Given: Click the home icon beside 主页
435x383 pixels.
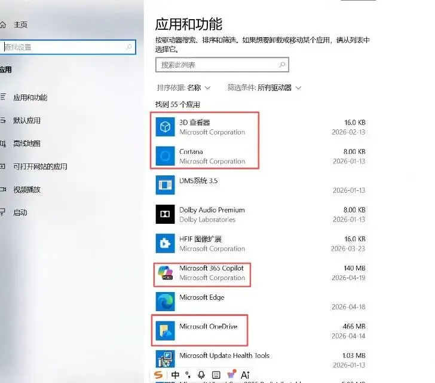Looking at the screenshot, I should click(3, 25).
